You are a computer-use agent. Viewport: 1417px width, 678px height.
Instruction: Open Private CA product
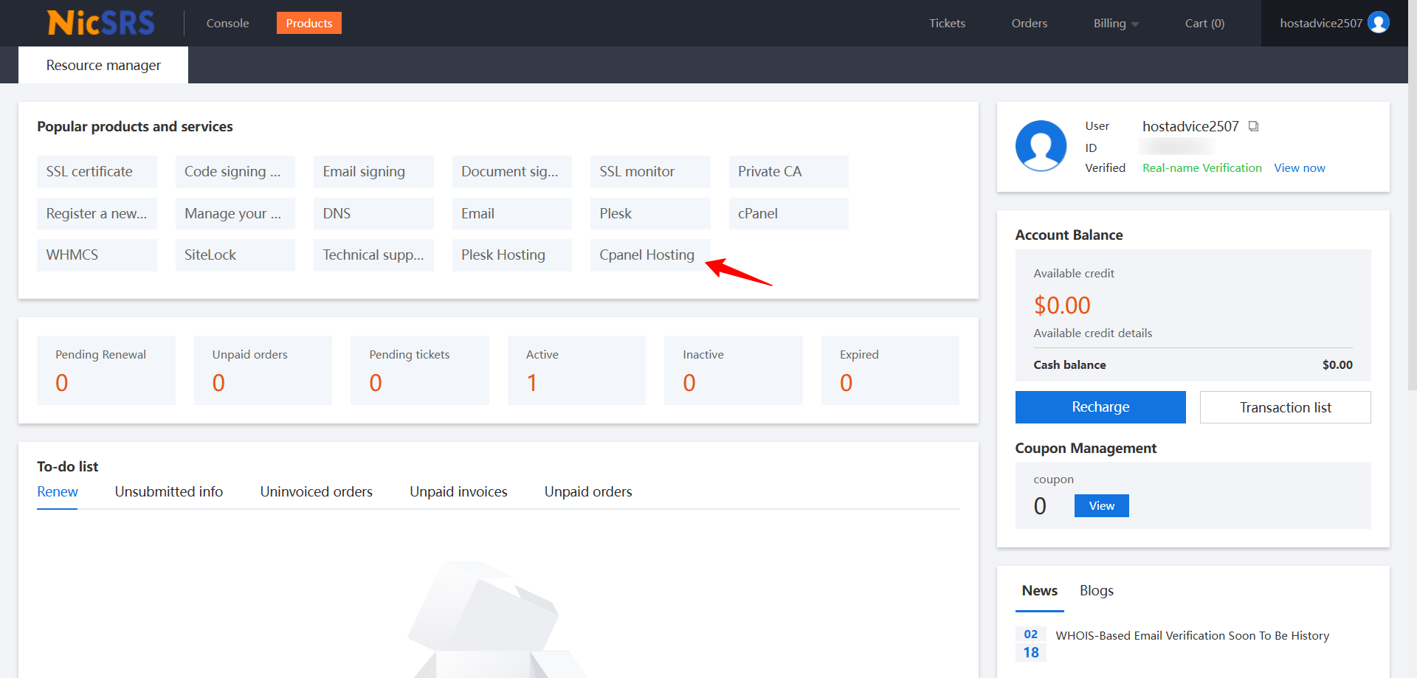[789, 171]
